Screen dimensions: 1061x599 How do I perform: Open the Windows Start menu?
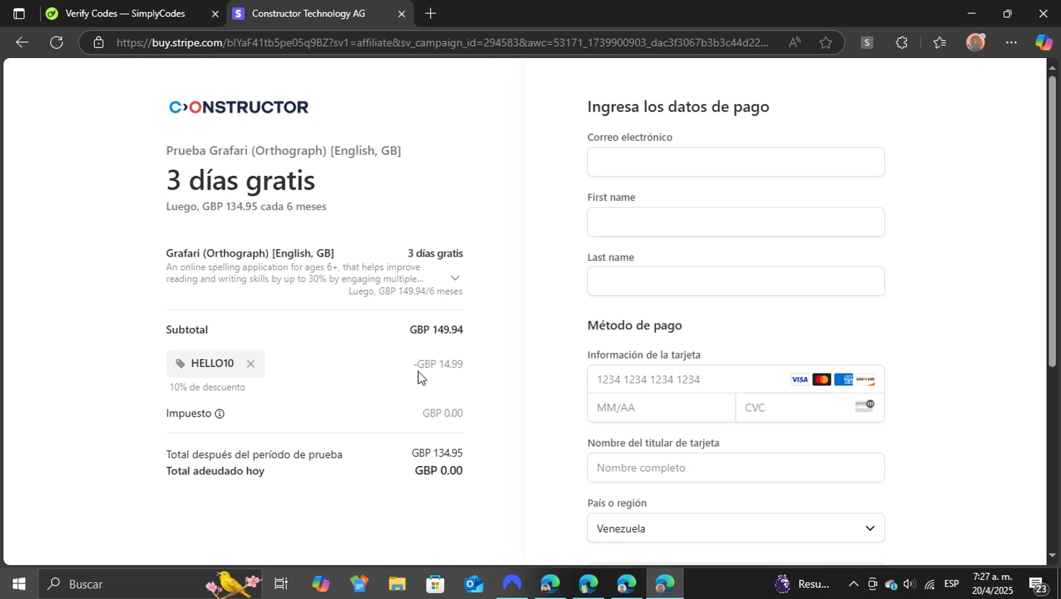pyautogui.click(x=19, y=584)
